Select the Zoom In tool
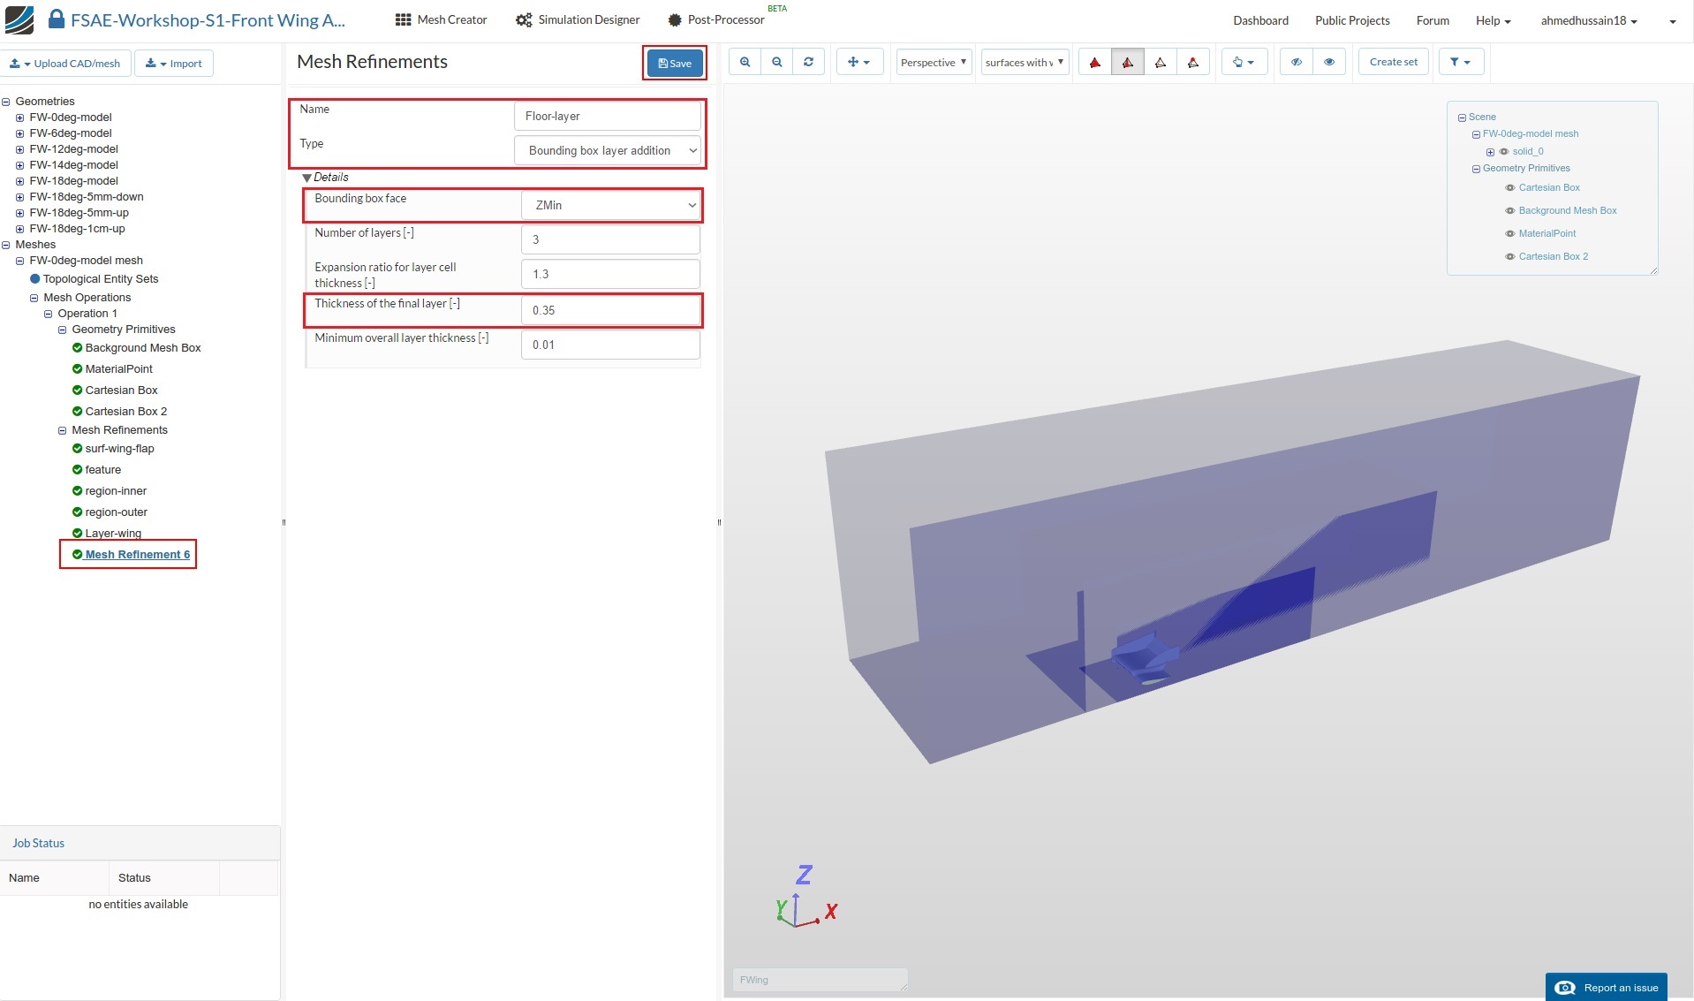 coord(745,62)
